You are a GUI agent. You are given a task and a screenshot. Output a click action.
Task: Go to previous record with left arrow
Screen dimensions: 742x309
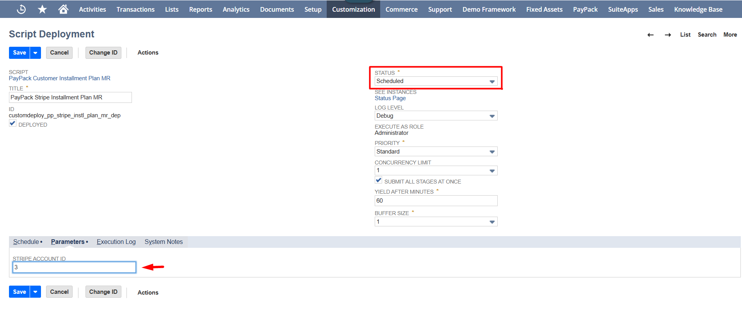[x=650, y=35]
